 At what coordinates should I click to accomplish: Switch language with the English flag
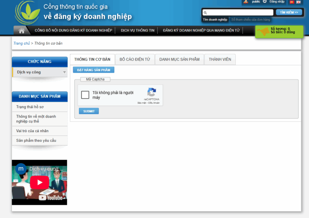(x=299, y=2)
